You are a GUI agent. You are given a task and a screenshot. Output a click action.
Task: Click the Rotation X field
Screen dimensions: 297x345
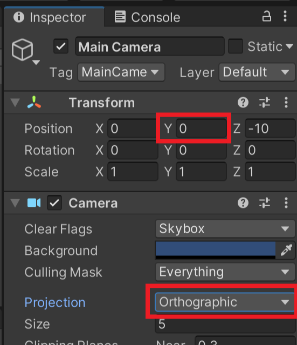(x=133, y=150)
